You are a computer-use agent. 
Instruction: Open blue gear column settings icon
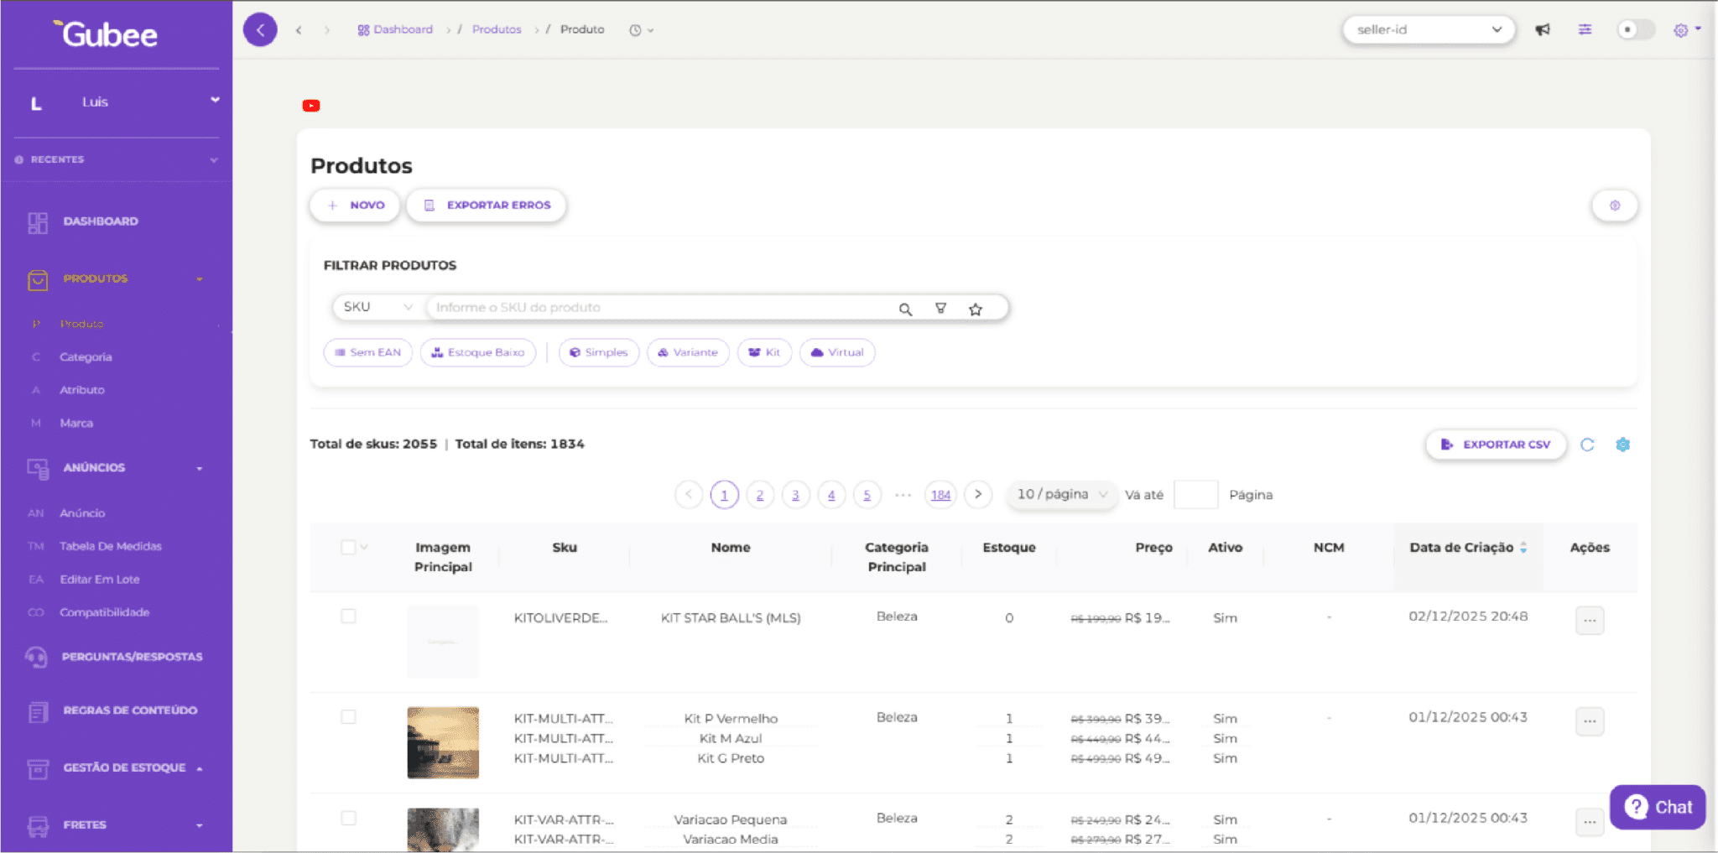pos(1623,445)
